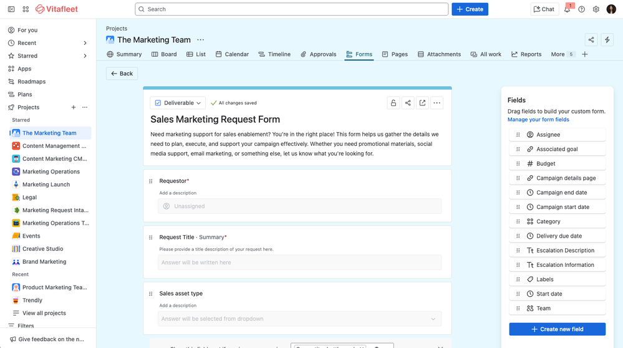This screenshot has width=623, height=348.
Task: Click the project share icon at top right
Action: point(591,40)
